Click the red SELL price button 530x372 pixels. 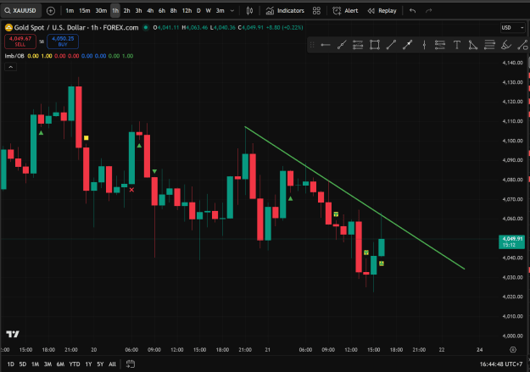[20, 42]
